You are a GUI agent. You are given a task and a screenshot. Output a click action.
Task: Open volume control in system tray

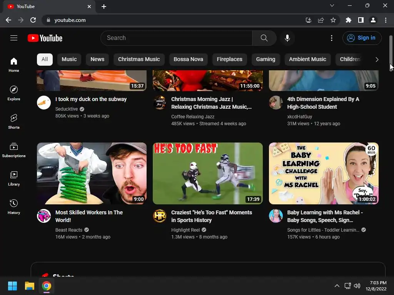[357, 286]
